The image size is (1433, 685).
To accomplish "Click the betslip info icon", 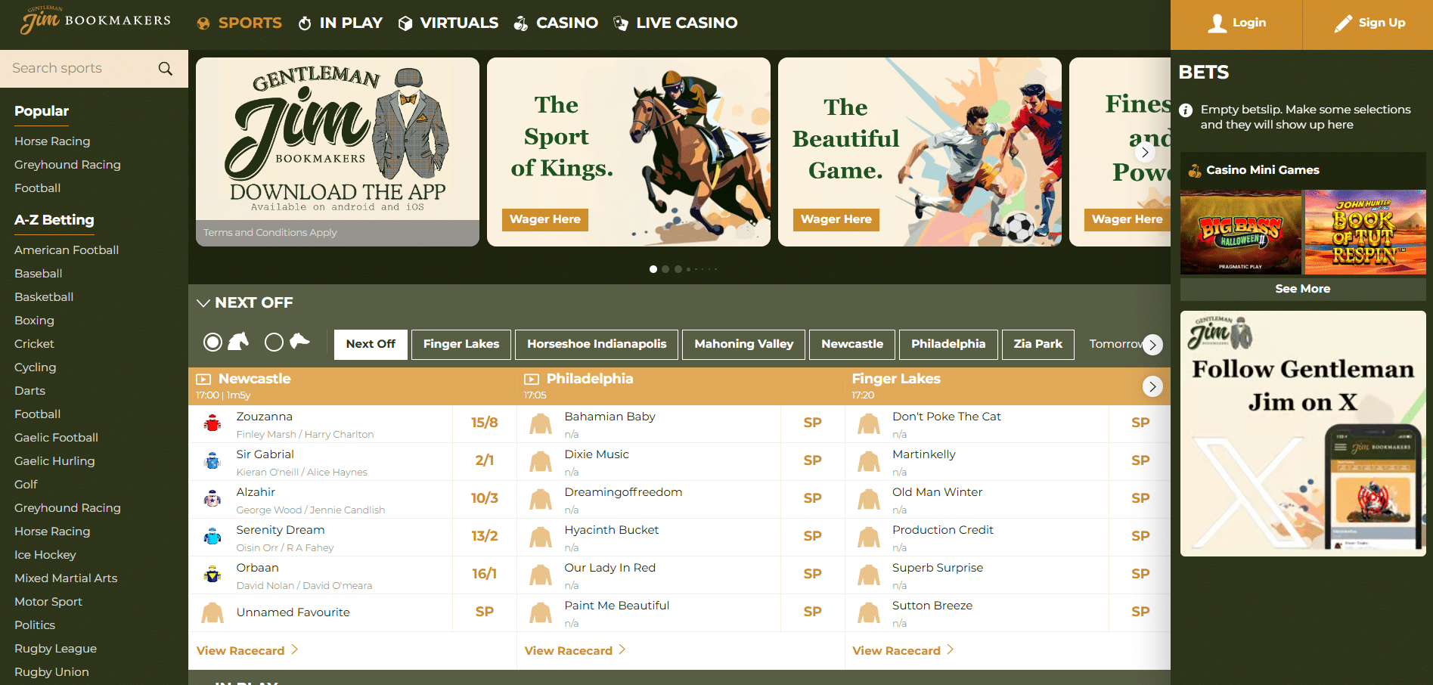I will click(x=1186, y=110).
